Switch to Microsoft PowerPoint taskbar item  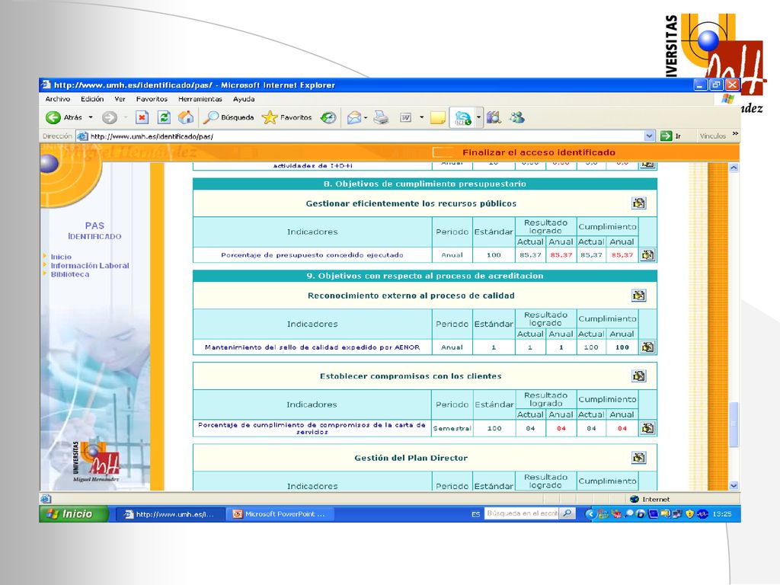pyautogui.click(x=279, y=514)
